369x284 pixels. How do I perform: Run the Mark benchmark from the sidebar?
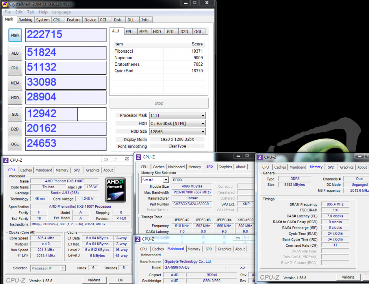[15, 35]
